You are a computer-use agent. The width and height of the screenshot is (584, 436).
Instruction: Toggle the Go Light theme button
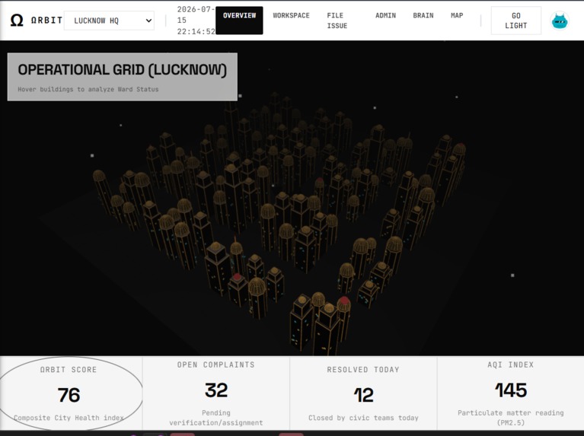[x=515, y=21]
